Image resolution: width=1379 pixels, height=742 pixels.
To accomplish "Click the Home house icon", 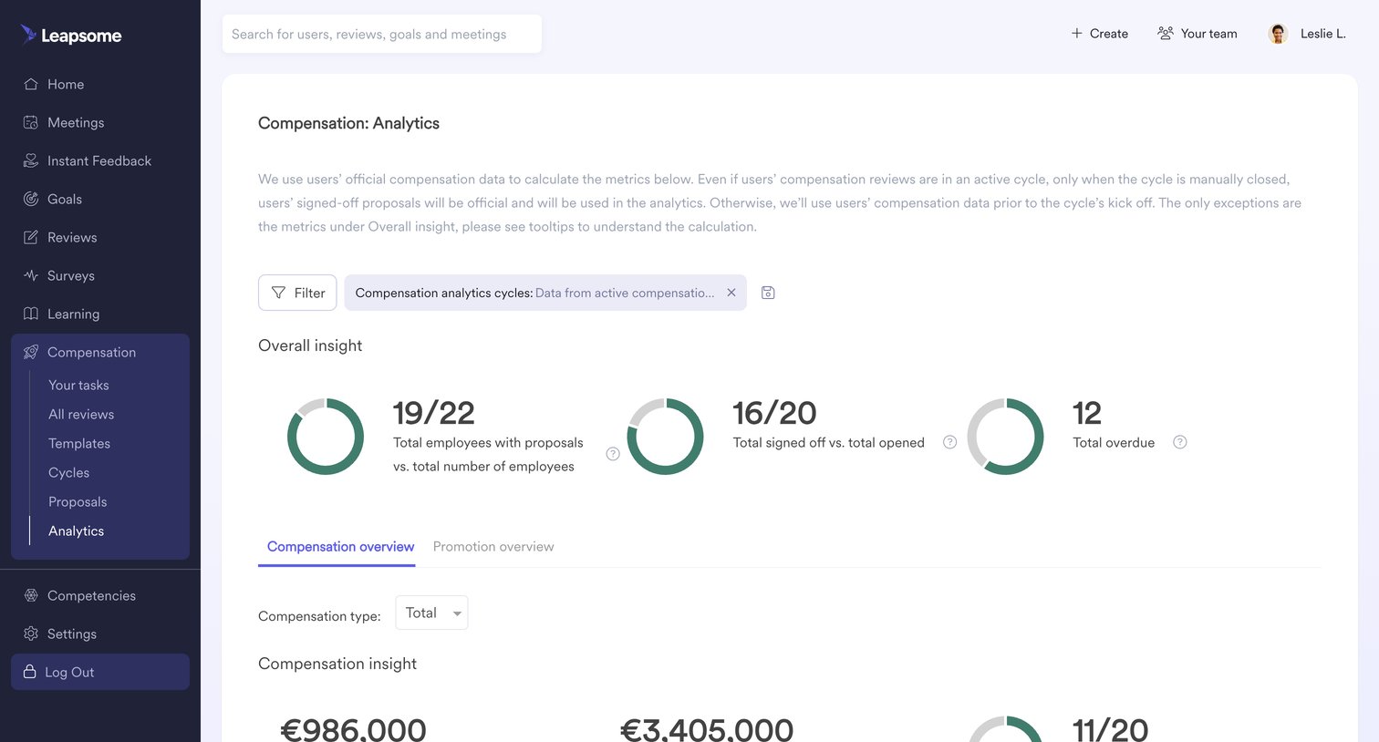I will pos(31,84).
